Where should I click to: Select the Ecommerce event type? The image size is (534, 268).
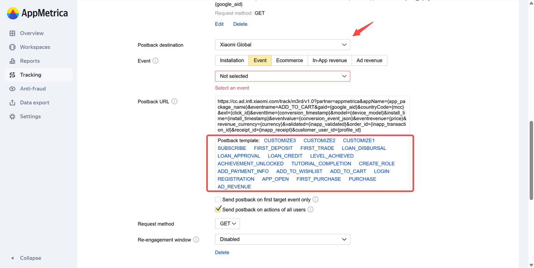[289, 60]
